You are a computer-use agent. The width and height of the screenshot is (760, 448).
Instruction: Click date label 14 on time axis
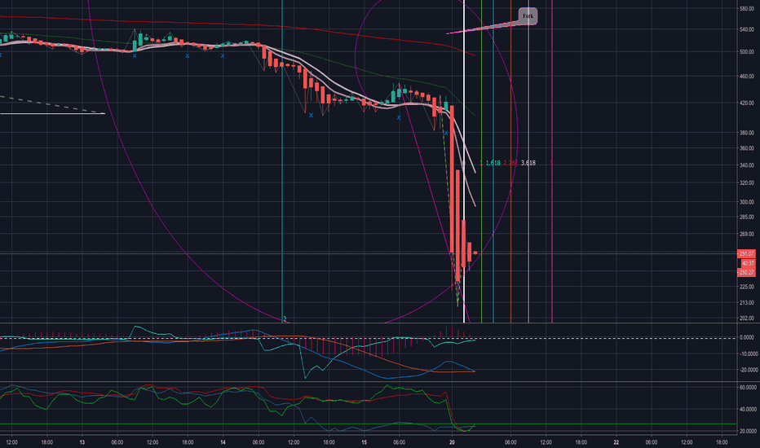tap(223, 442)
